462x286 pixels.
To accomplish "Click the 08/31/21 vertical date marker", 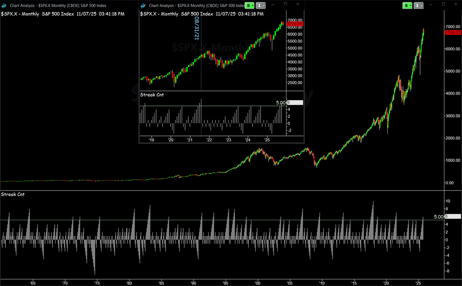I will coord(197,28).
